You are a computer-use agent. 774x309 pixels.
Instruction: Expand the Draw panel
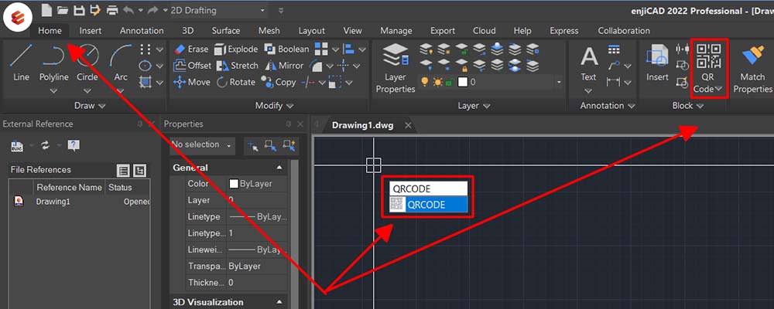tap(91, 106)
